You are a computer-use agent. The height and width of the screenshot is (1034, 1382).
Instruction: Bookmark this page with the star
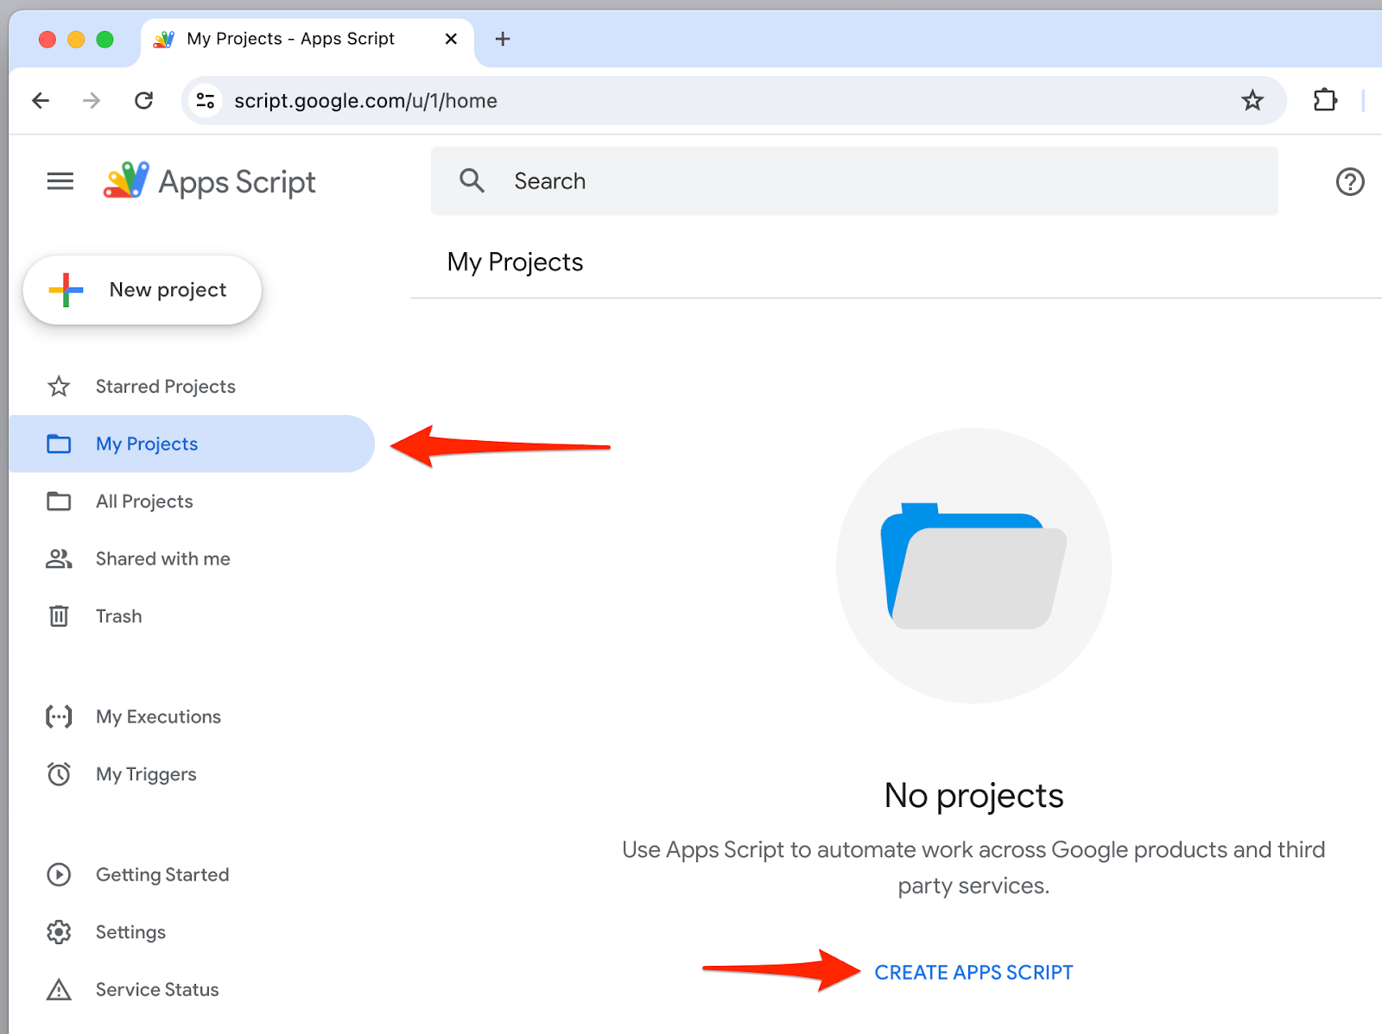1252,101
